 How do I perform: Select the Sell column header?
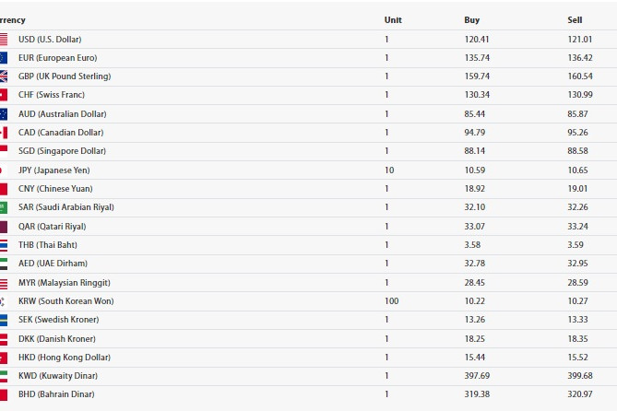[x=575, y=20]
